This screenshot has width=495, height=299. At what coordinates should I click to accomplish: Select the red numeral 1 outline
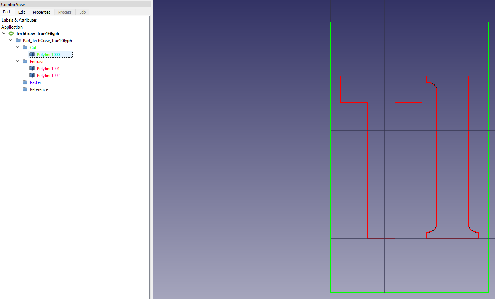pos(468,157)
